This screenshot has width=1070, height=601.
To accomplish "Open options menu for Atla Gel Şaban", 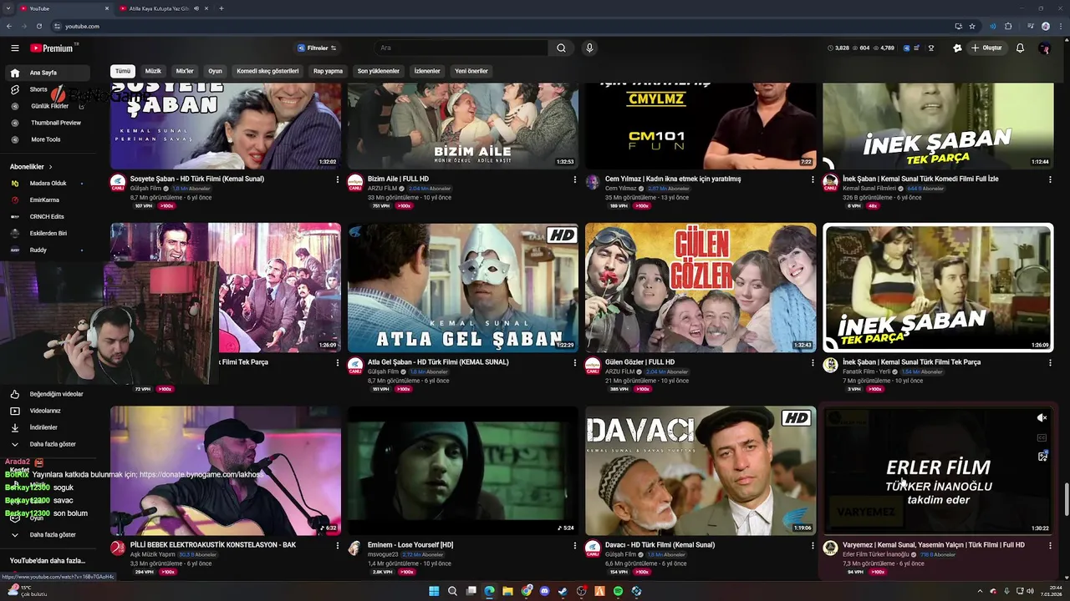I will (x=575, y=363).
